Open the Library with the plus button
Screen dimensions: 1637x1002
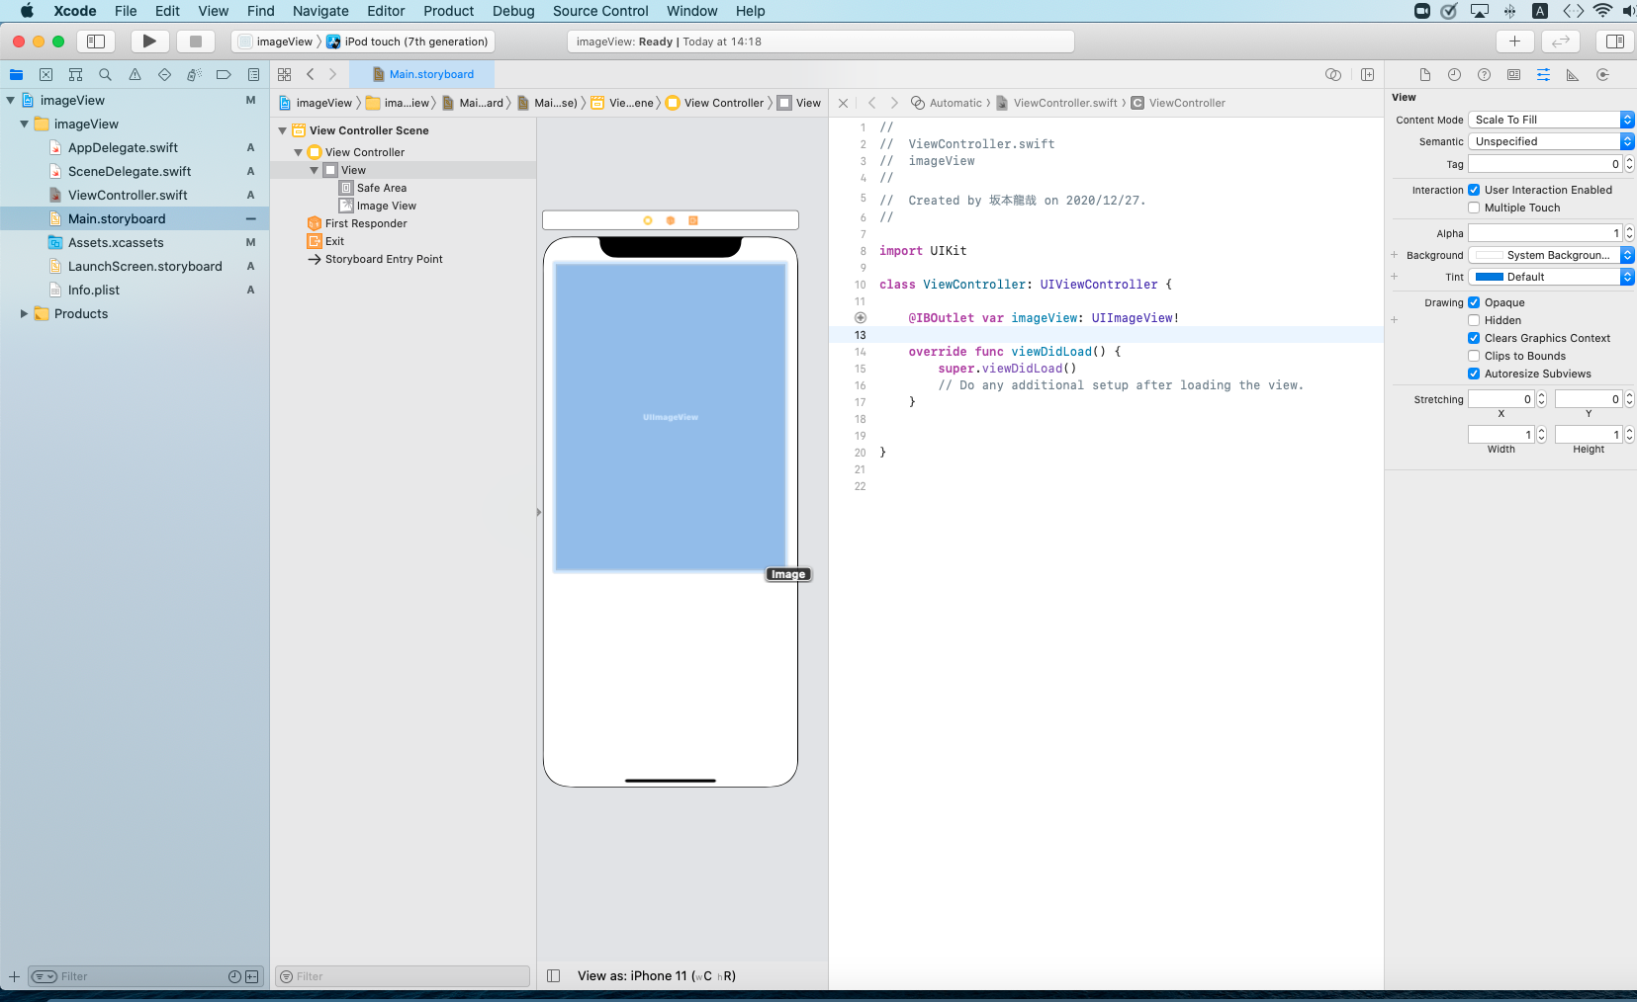pyautogui.click(x=1514, y=42)
